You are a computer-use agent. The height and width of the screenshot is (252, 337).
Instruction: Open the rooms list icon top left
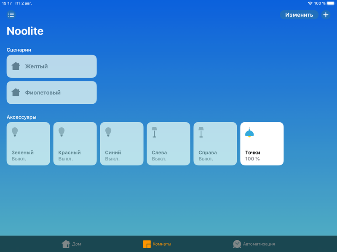[x=11, y=15]
